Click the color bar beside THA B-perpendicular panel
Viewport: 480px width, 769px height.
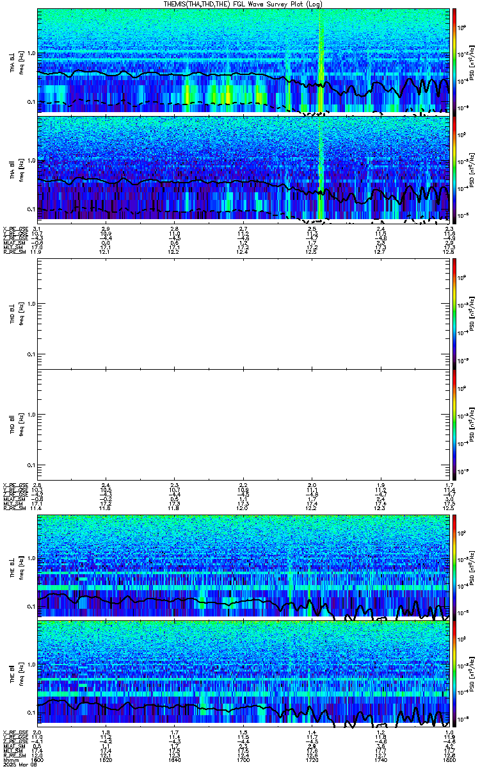455,61
